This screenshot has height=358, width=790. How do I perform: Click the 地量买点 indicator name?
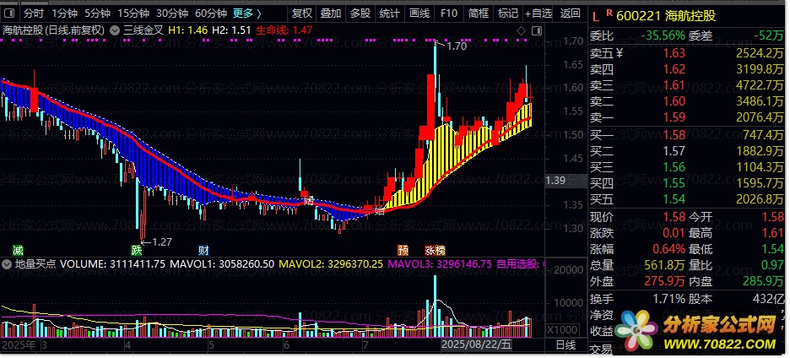[35, 263]
